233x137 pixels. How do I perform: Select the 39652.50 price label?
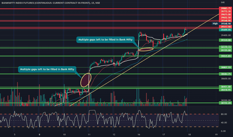[225, 17]
